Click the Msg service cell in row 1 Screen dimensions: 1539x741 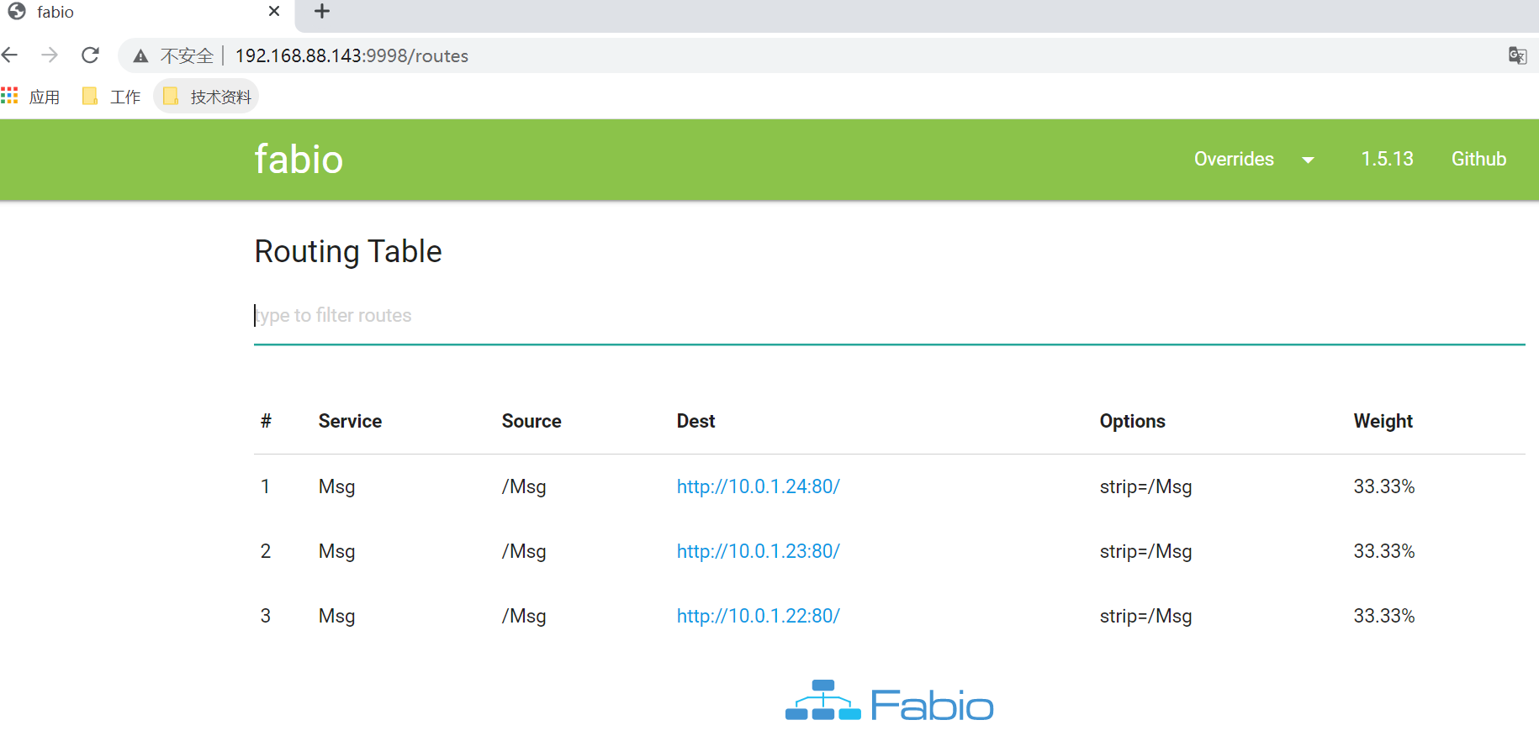point(336,487)
